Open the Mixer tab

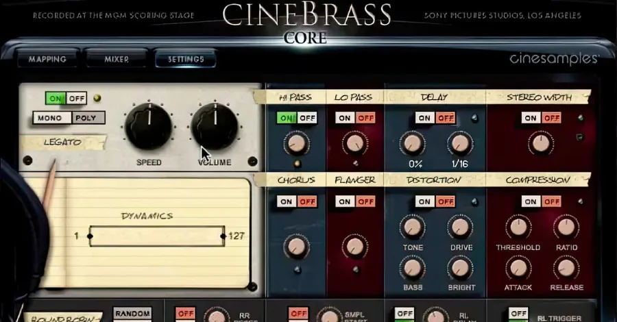[117, 59]
